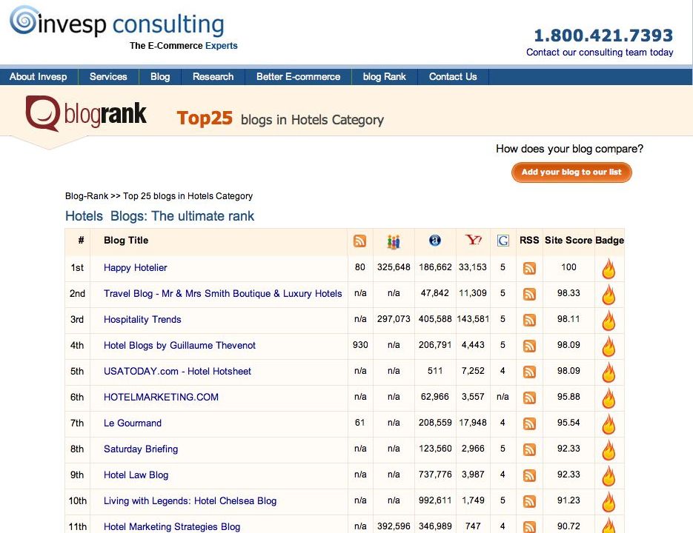Click the Site Score column header
Image resolution: width=693 pixels, height=533 pixels.
tap(568, 241)
